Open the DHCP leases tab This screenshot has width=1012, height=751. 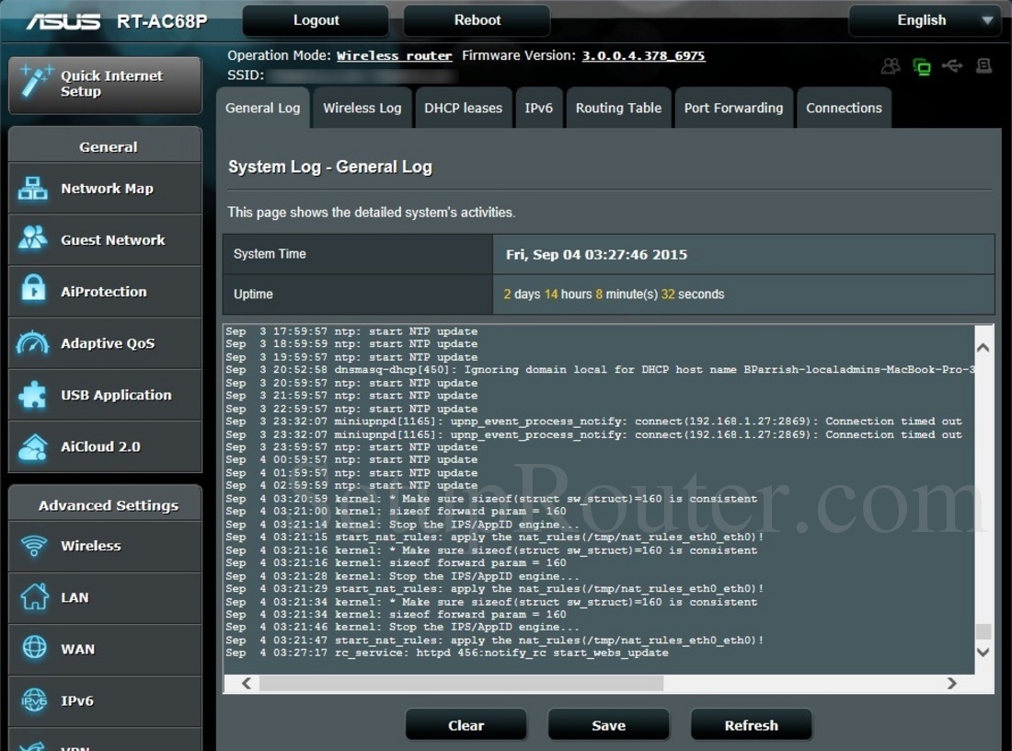[x=463, y=108]
